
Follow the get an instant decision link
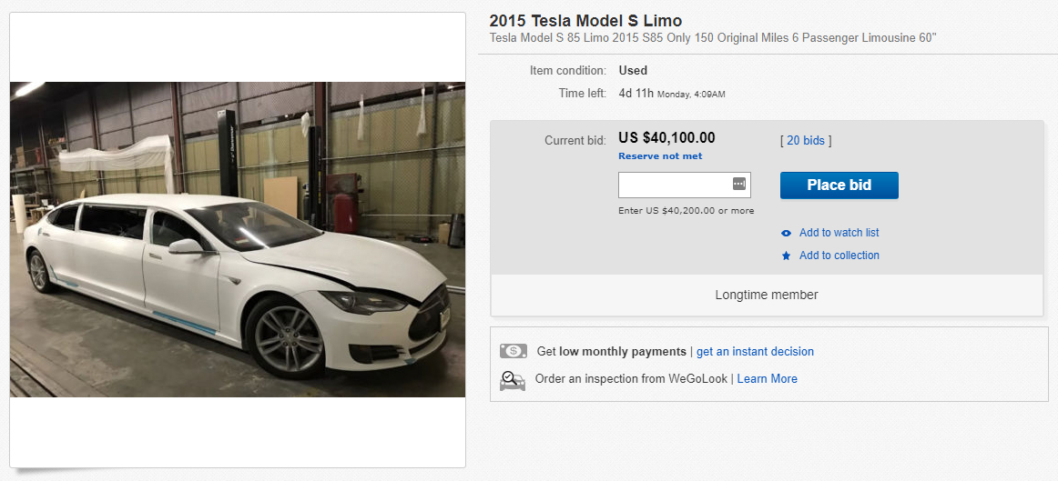pyautogui.click(x=755, y=351)
